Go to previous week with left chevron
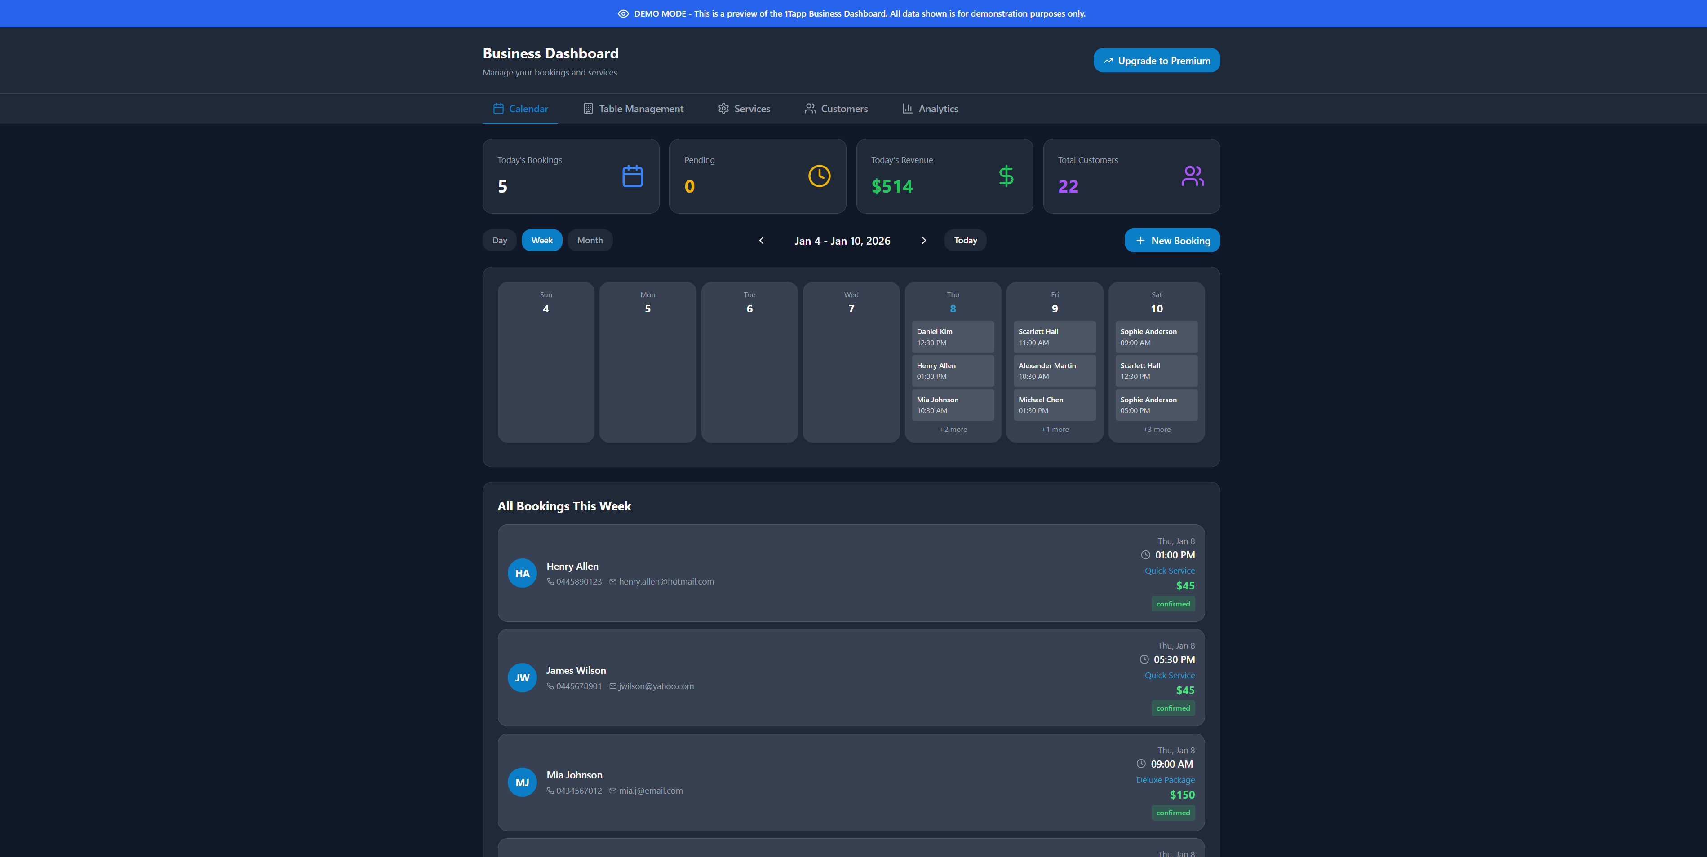Image resolution: width=1707 pixels, height=857 pixels. [x=762, y=241]
